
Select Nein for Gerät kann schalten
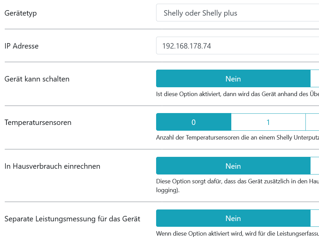[x=233, y=79]
